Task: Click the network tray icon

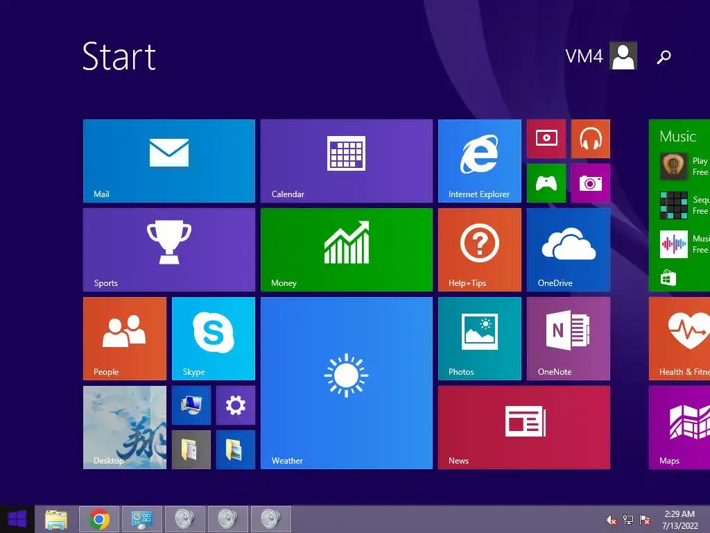Action: pos(628,519)
